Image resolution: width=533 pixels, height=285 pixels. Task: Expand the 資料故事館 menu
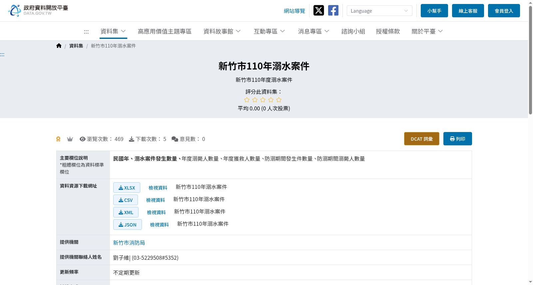[222, 31]
